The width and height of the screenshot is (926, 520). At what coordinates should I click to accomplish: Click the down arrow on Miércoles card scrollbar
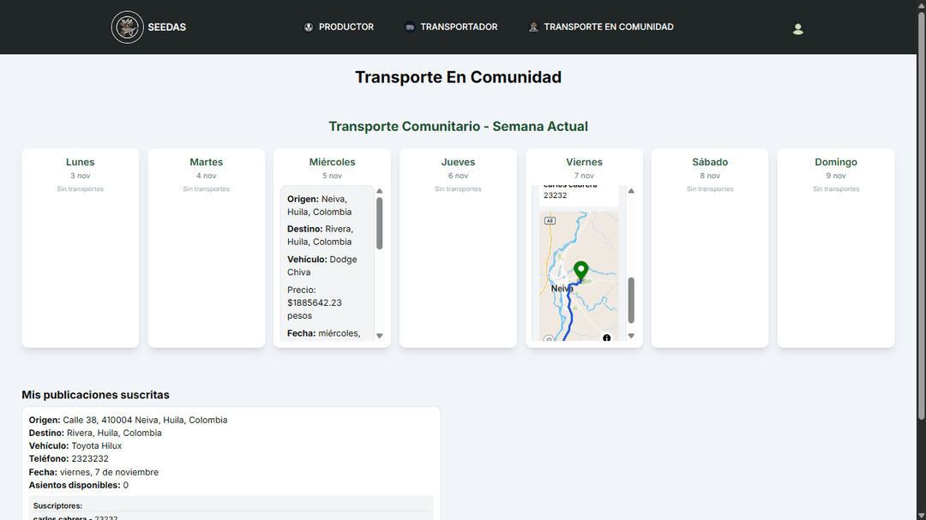coord(379,334)
